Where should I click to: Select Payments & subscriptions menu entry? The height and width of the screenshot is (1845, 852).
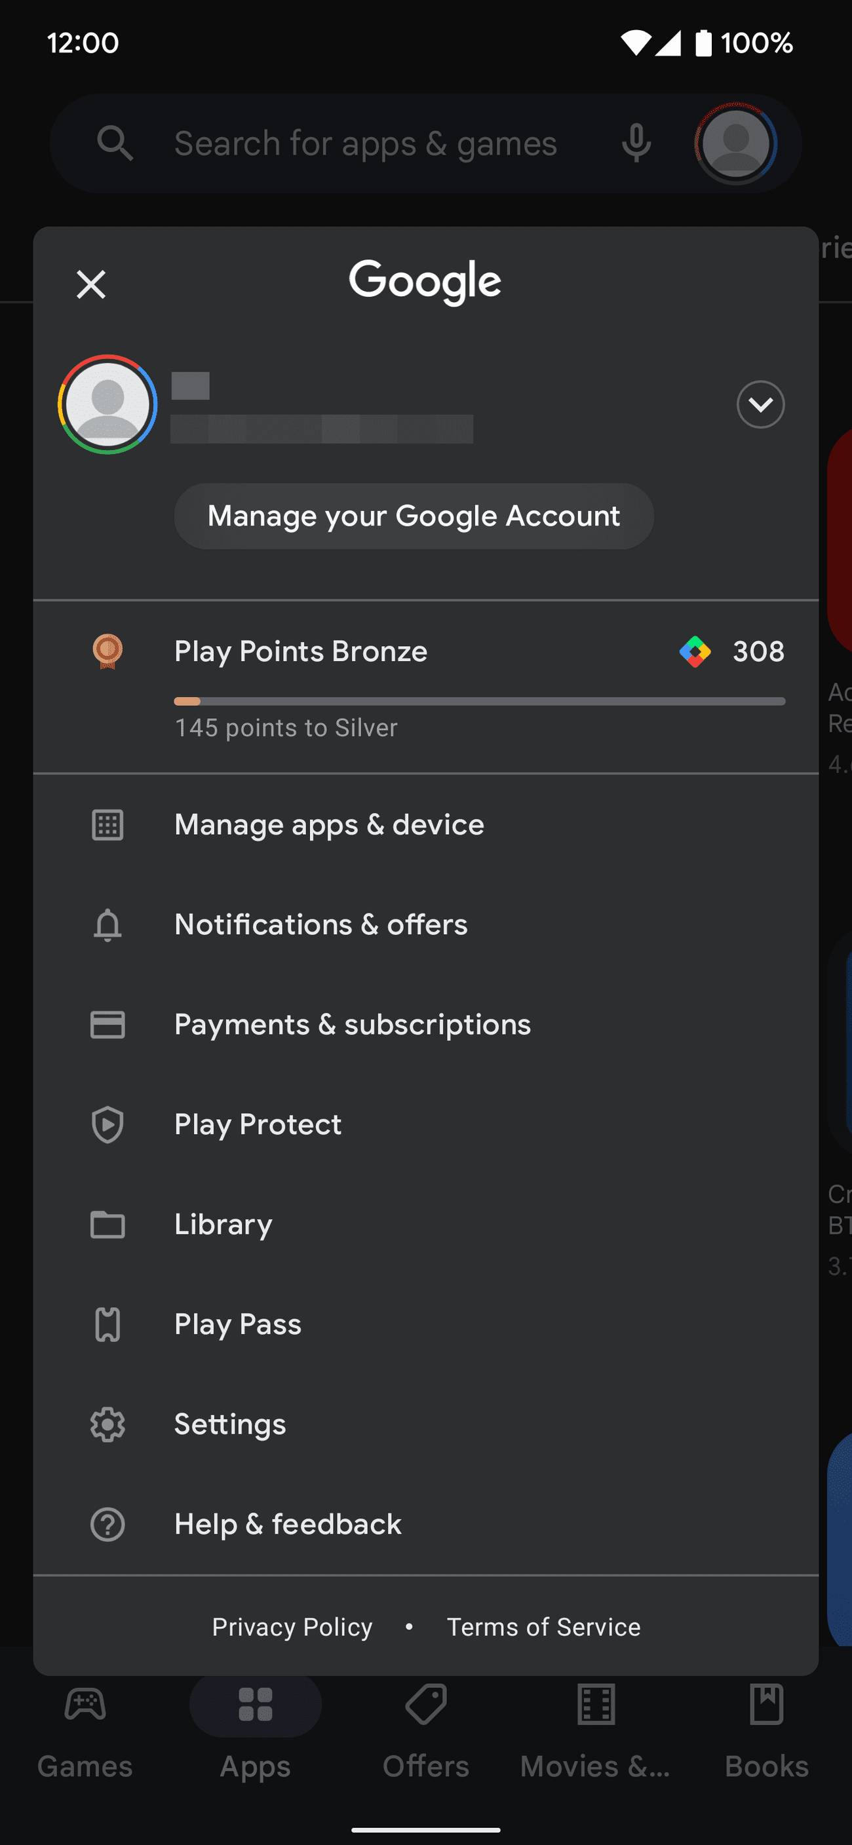pos(352,1024)
